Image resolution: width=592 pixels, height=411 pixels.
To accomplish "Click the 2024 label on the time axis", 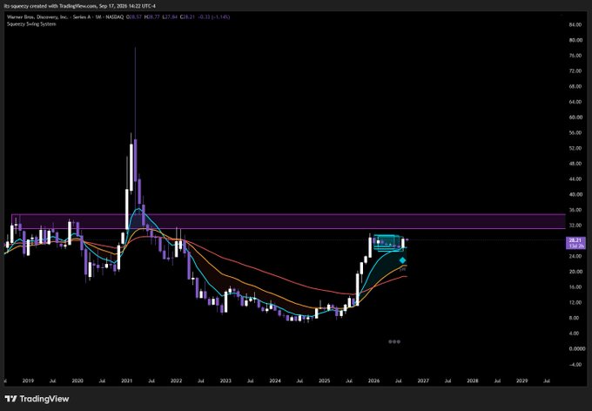I will (x=275, y=381).
